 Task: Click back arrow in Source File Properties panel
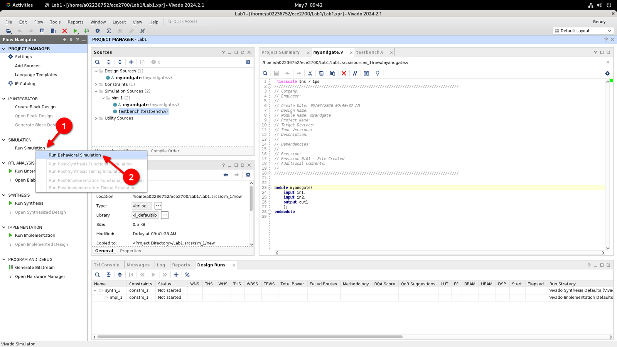click(226, 175)
